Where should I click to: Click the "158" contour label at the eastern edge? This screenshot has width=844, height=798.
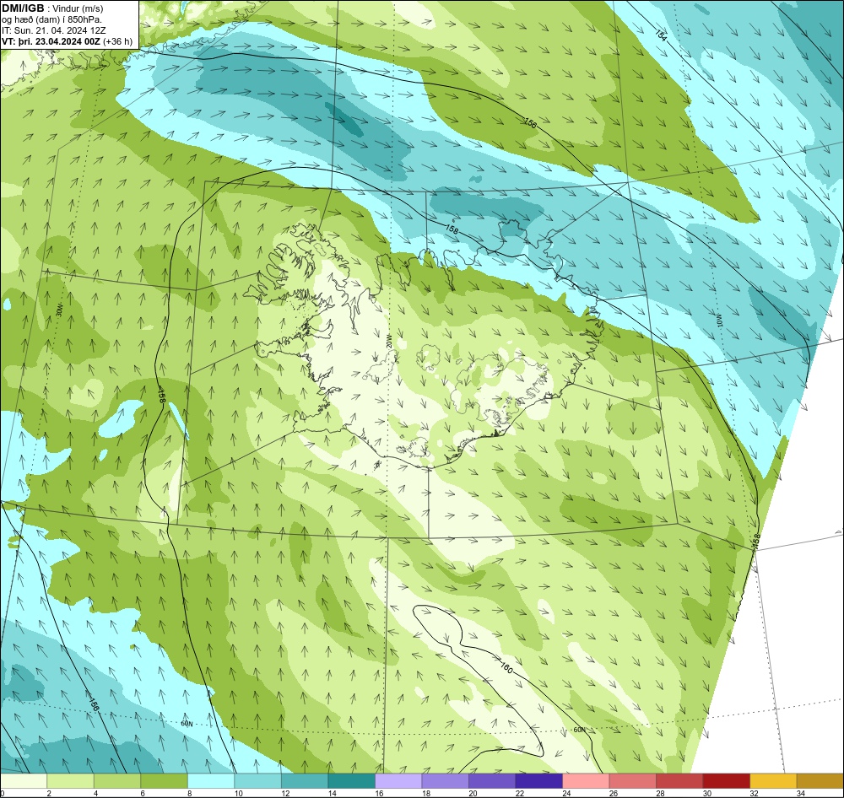[x=756, y=542]
